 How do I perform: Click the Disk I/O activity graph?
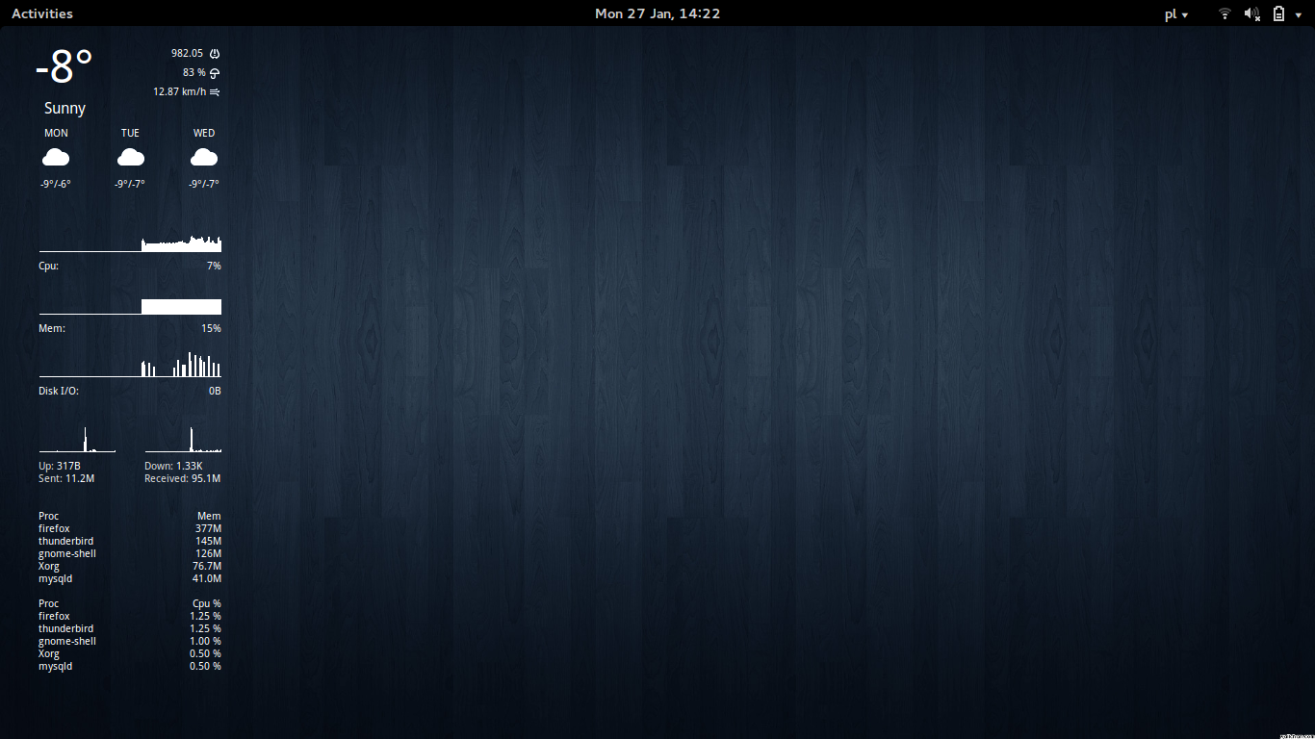pos(130,366)
